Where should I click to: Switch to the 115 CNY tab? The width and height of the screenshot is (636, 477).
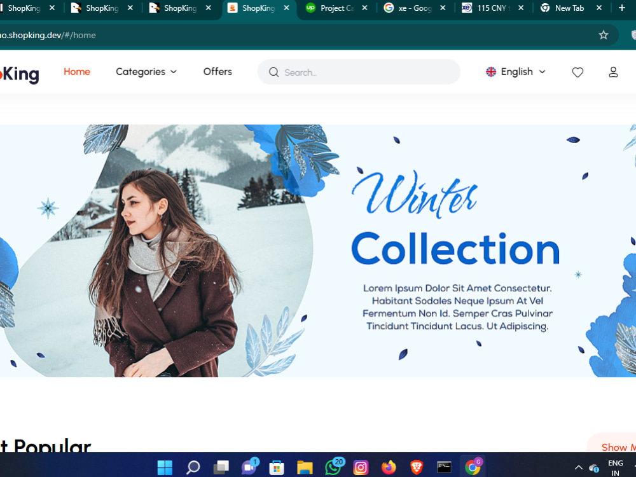click(x=490, y=9)
